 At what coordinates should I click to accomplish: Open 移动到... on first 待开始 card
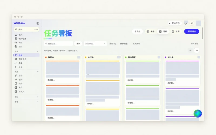pyautogui.click(x=51, y=80)
